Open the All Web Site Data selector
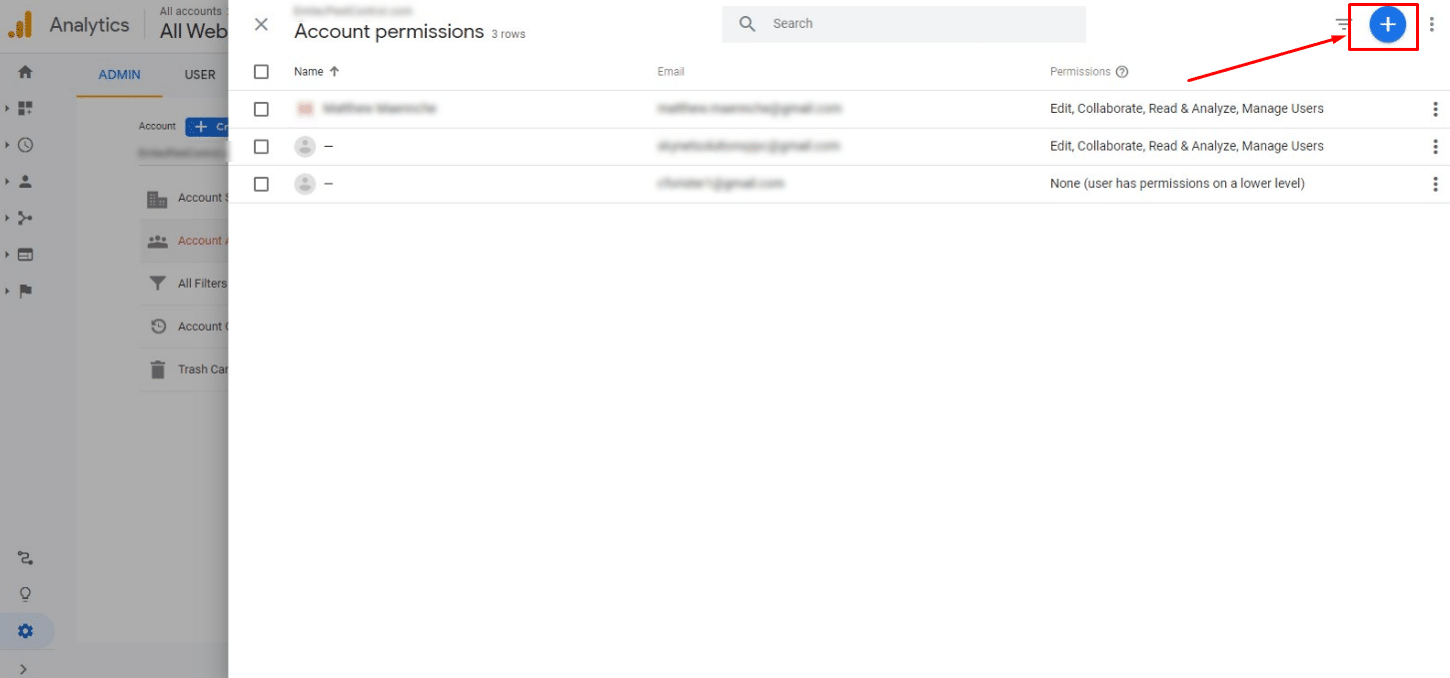1450x678 pixels. pyautogui.click(x=193, y=31)
